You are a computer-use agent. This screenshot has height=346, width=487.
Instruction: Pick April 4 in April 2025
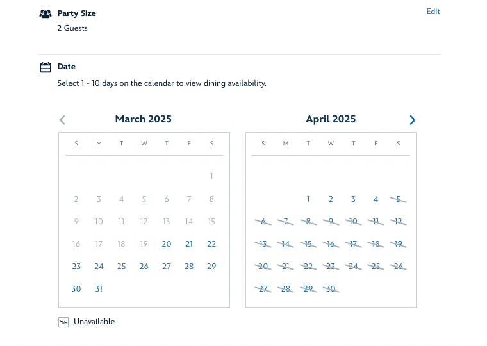coord(376,199)
